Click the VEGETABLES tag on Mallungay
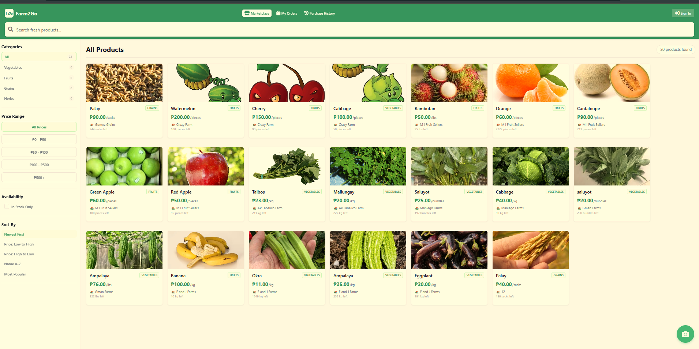The width and height of the screenshot is (699, 349). [393, 192]
